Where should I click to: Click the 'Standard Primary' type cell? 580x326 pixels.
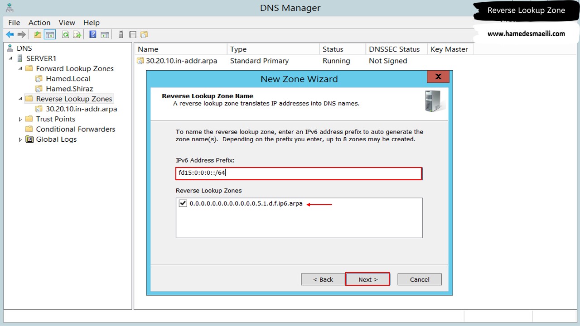coord(259,61)
